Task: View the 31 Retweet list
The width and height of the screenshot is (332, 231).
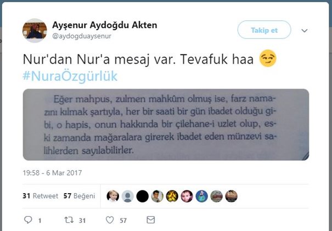Action: click(40, 196)
